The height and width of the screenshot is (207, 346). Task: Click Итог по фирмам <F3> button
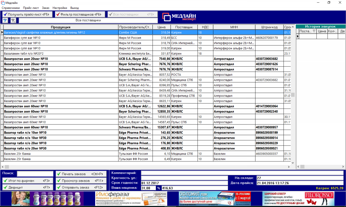[x=27, y=181]
